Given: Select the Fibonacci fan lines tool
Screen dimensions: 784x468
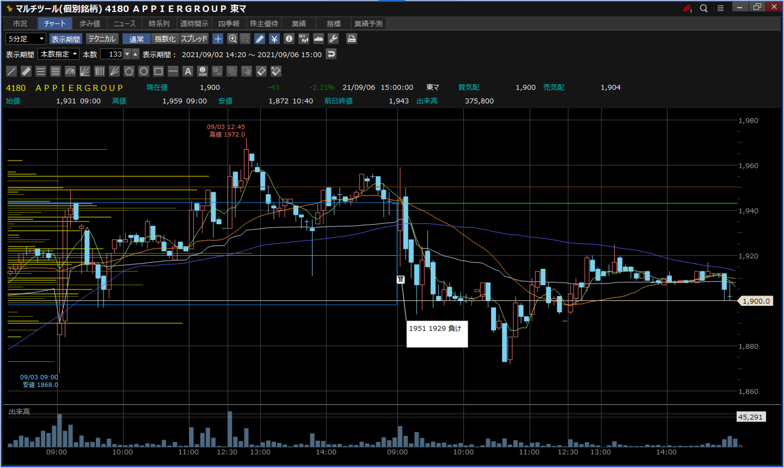Looking at the screenshot, I should coord(85,71).
